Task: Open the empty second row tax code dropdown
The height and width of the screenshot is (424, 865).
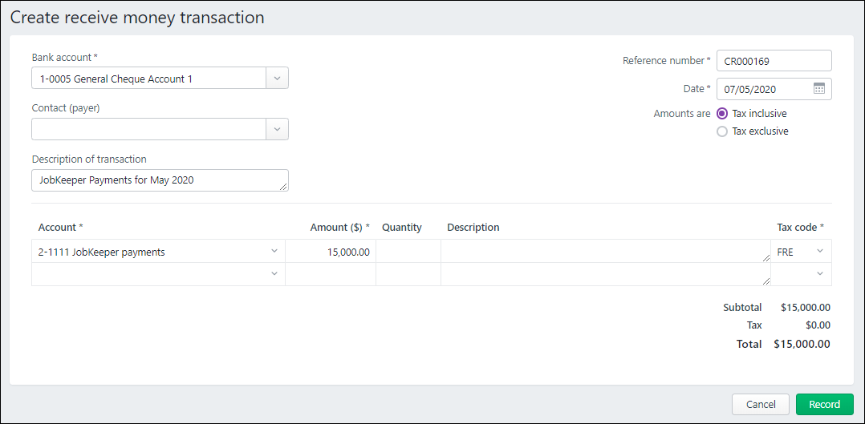Action: click(819, 274)
